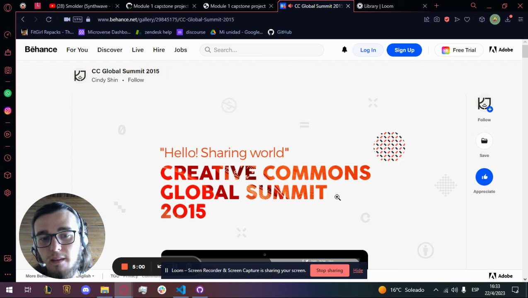Open the GitHub bookmark

(x=280, y=32)
